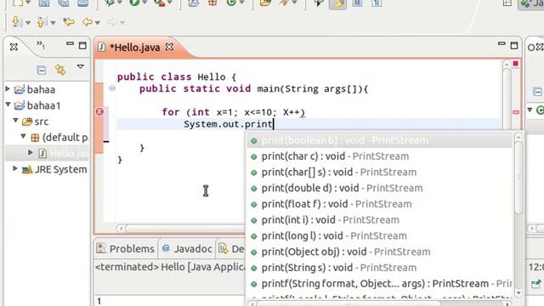
Task: Open Package Explorer view menu triangle
Action: (x=80, y=66)
